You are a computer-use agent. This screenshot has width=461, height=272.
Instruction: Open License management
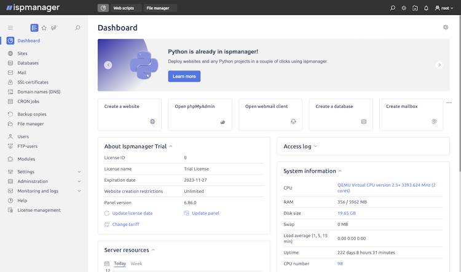(x=39, y=211)
